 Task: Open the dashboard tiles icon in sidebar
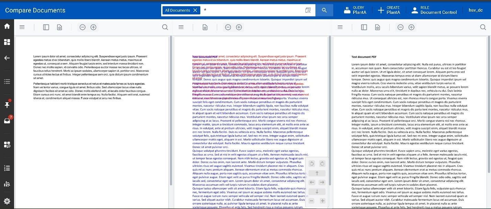(7, 42)
